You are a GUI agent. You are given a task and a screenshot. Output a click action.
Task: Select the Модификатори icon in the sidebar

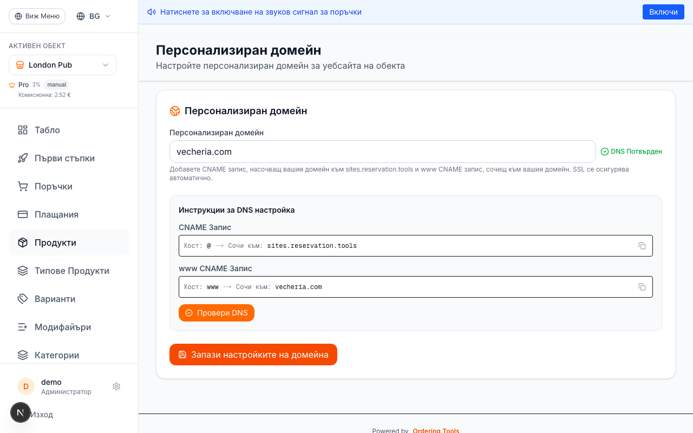pyautogui.click(x=22, y=327)
